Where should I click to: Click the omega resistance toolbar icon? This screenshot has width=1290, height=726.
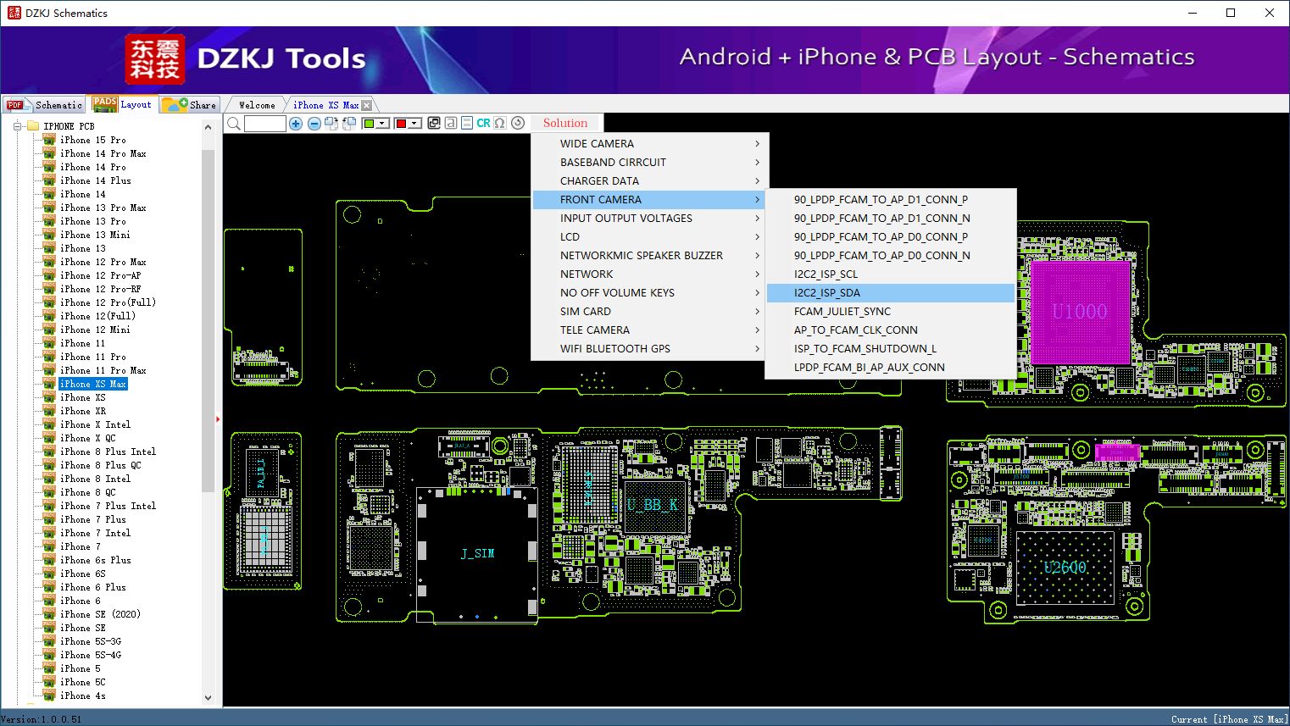tap(500, 123)
